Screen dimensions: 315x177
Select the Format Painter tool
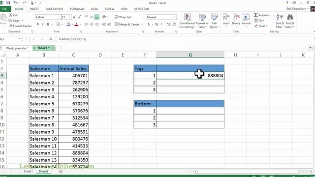tap(20, 26)
